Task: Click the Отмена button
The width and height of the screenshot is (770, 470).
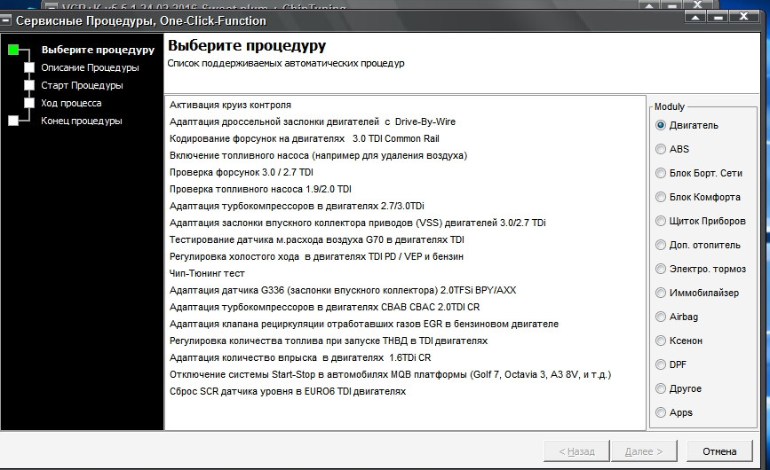Action: (719, 451)
